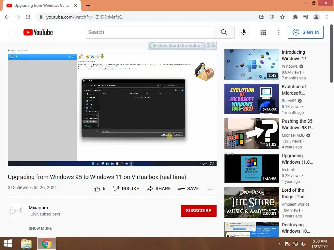Open Lord of the Rings Shire thumbnail

[x=251, y=202]
